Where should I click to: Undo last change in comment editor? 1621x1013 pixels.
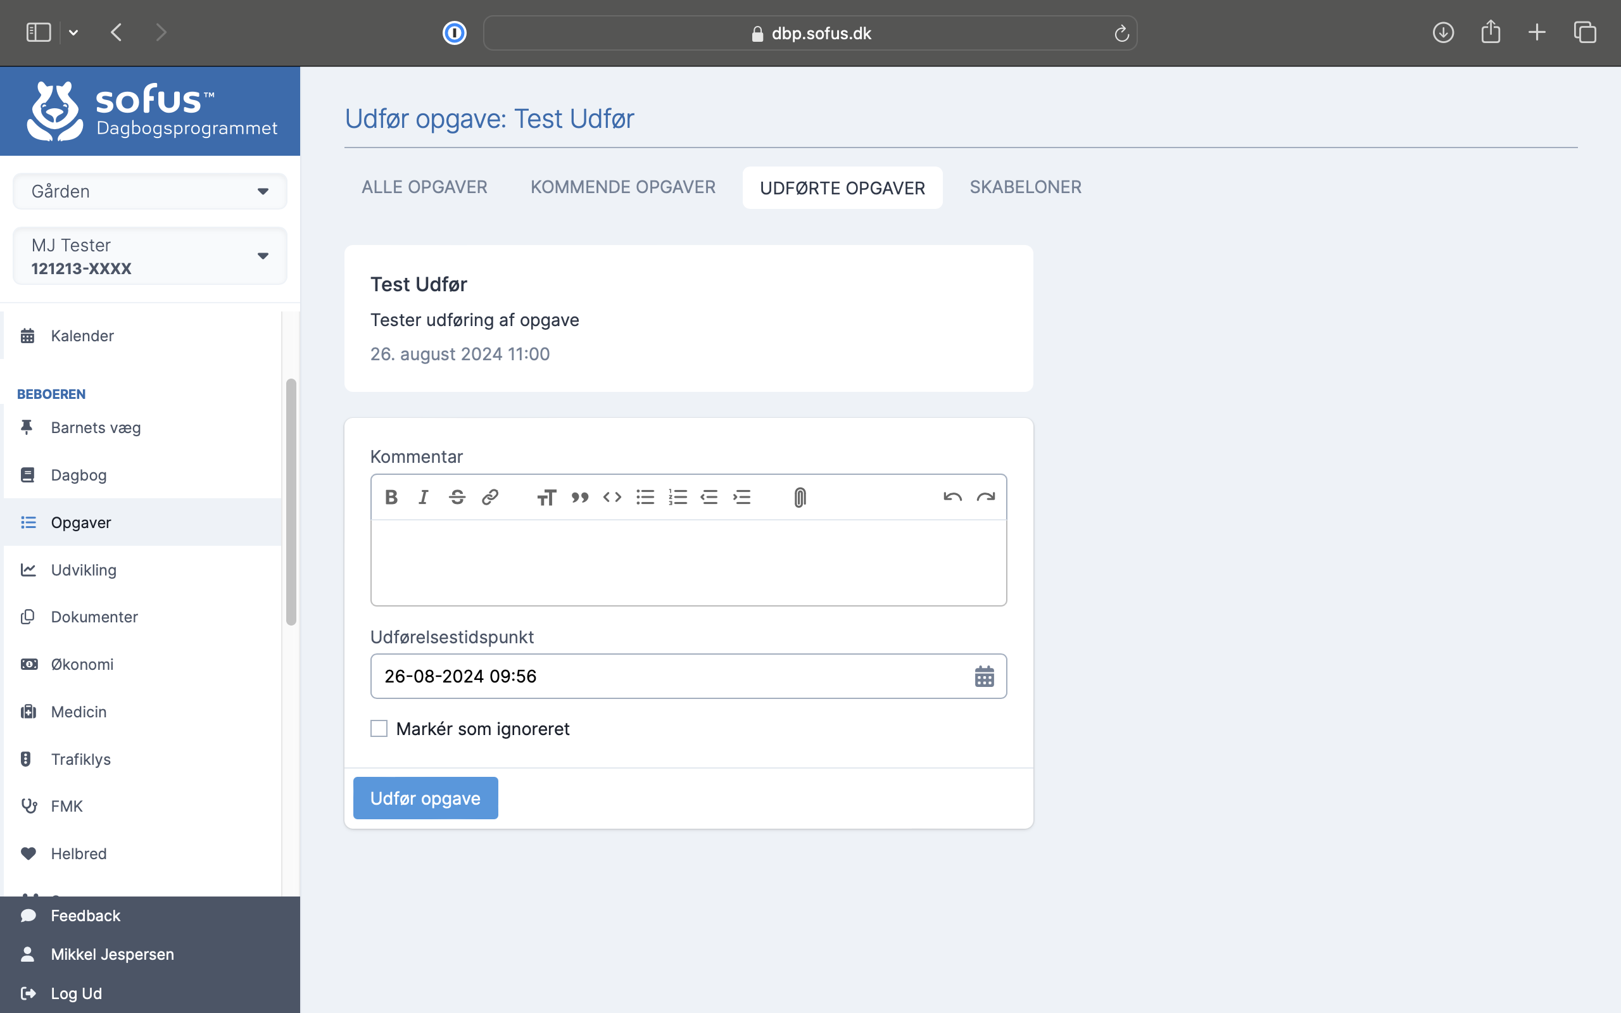[952, 497]
